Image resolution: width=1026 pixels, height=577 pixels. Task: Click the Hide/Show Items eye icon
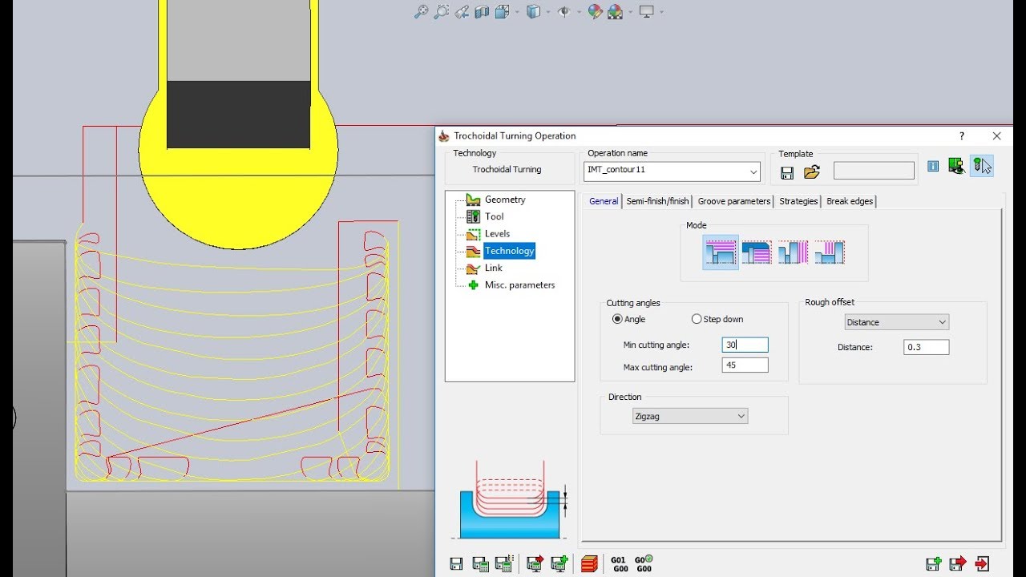pyautogui.click(x=563, y=11)
